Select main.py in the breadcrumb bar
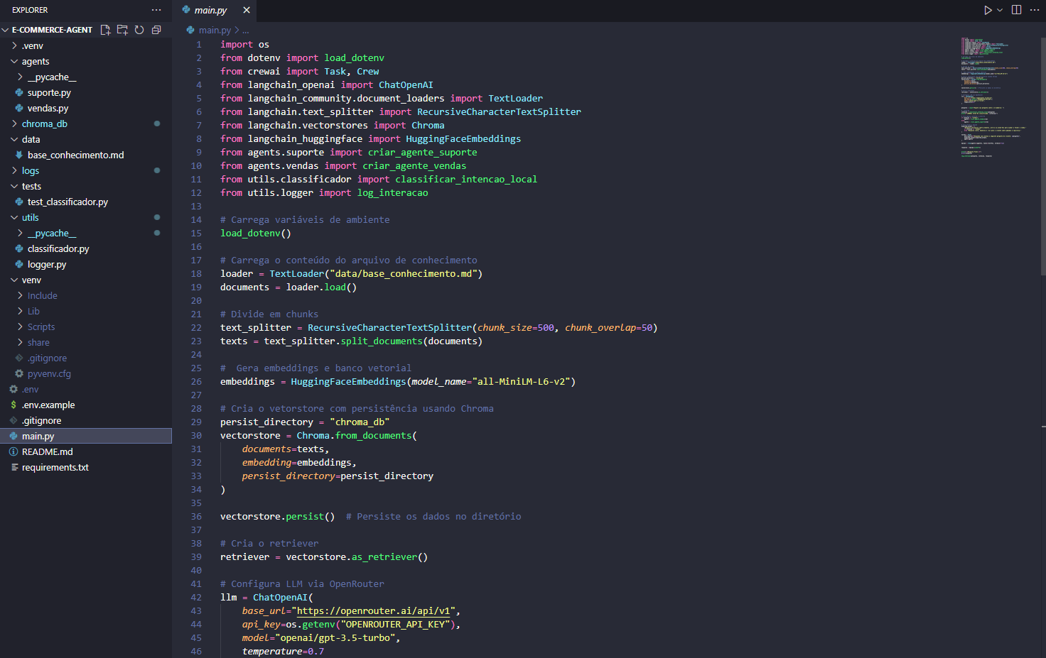The height and width of the screenshot is (658, 1046). click(214, 30)
